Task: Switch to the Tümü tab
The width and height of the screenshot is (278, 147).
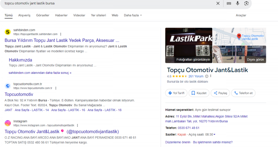Action: (8, 15)
